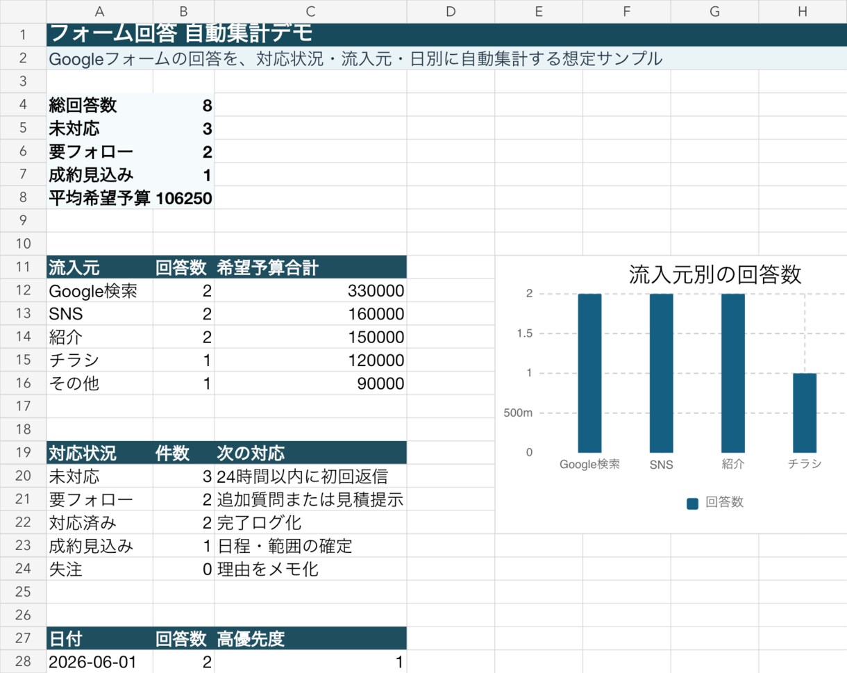Viewport: 847px width, 673px height.
Task: Click the cell showing 106250
Action: 184,198
